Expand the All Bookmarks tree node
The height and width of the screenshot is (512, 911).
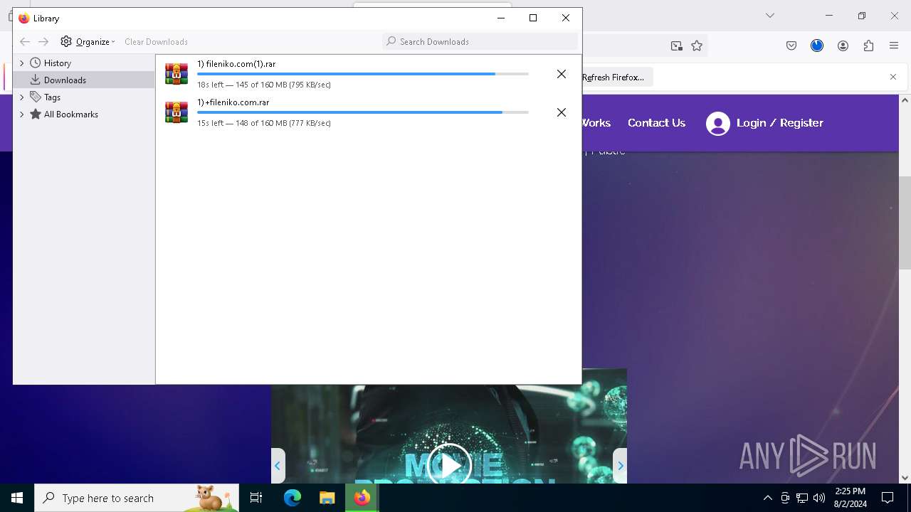click(x=21, y=114)
